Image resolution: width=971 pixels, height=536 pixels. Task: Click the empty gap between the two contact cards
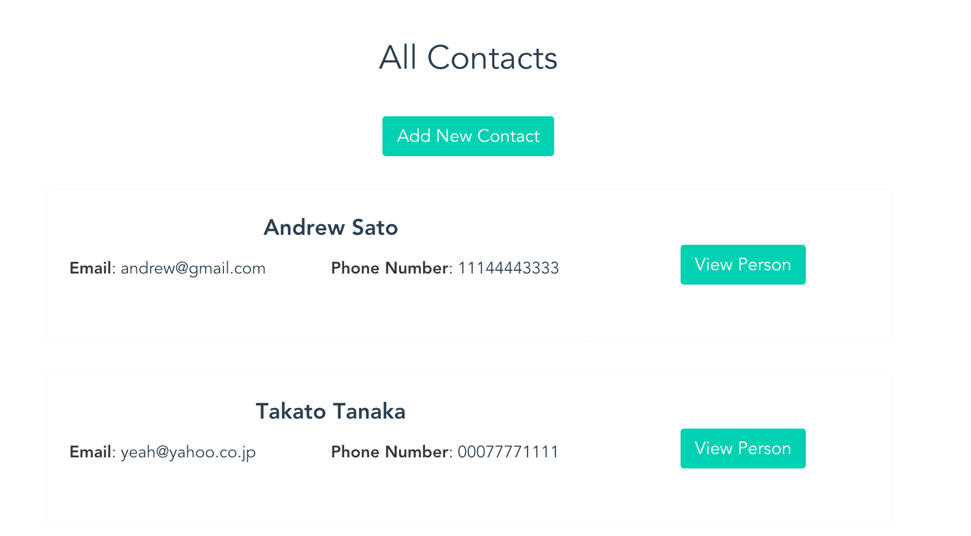469,357
